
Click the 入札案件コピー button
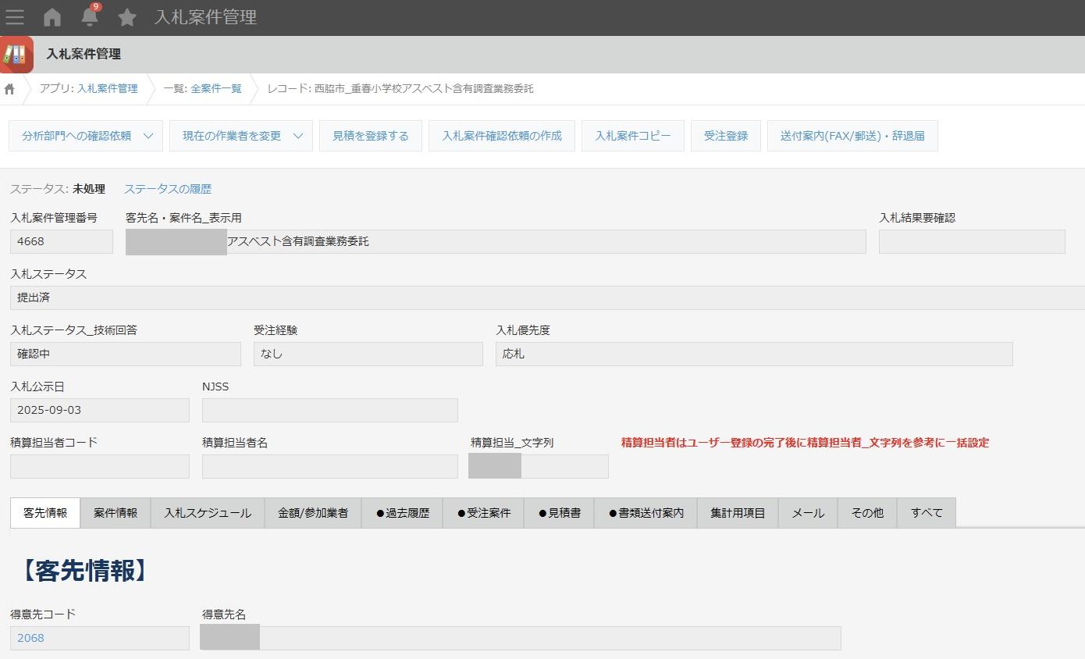[633, 136]
